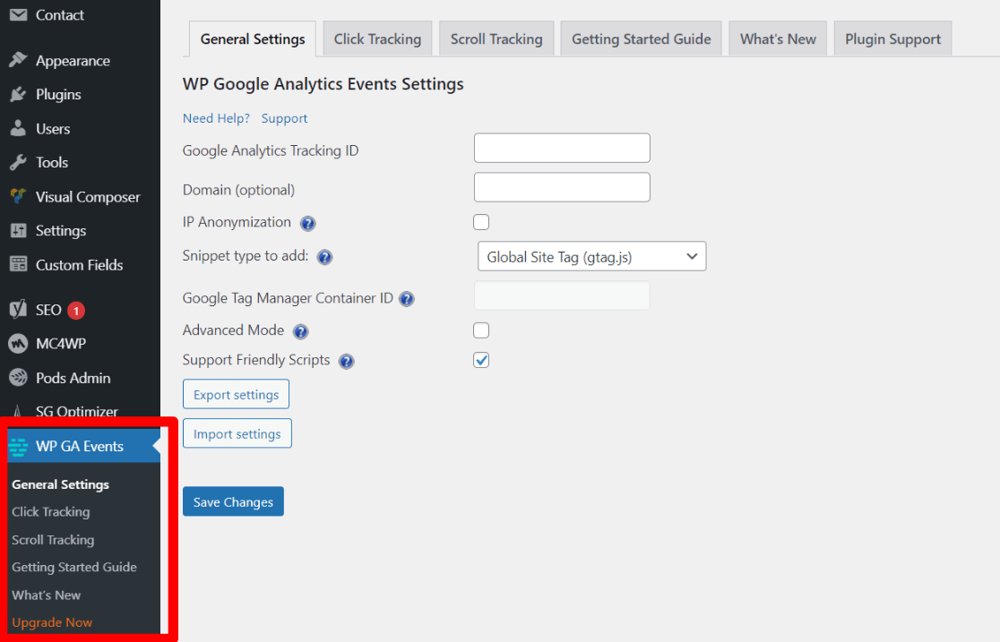
Task: Open the Snippet type dropdown
Action: 591,256
